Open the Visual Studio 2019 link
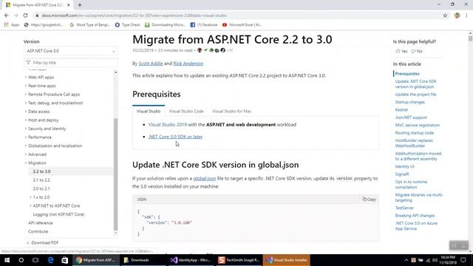This screenshot has width=473, height=266. point(168,125)
